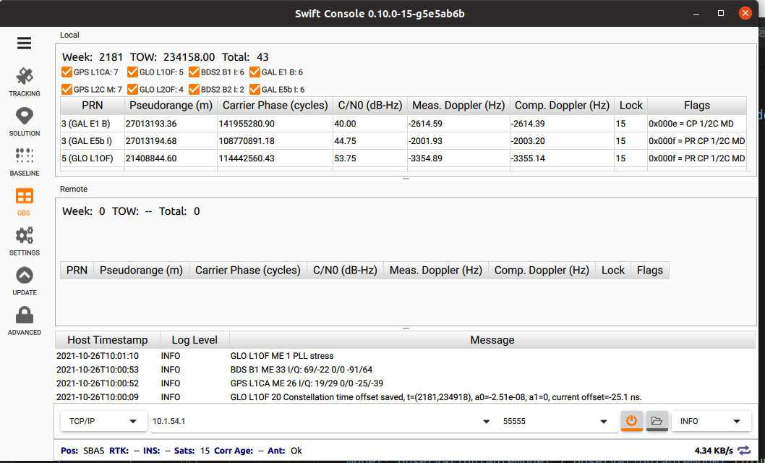Image resolution: width=765 pixels, height=463 pixels.
Task: Click the data rate transfer arrows icon
Action: pos(744,450)
